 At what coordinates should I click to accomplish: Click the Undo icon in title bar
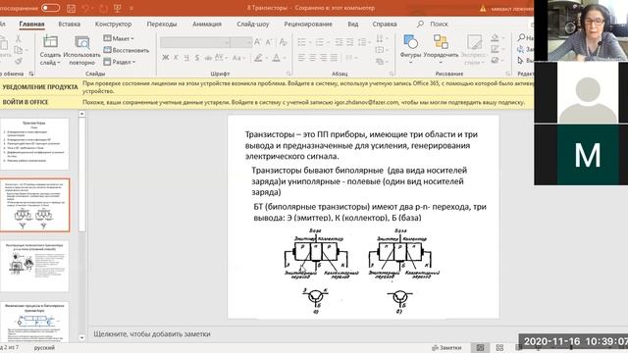click(x=85, y=8)
